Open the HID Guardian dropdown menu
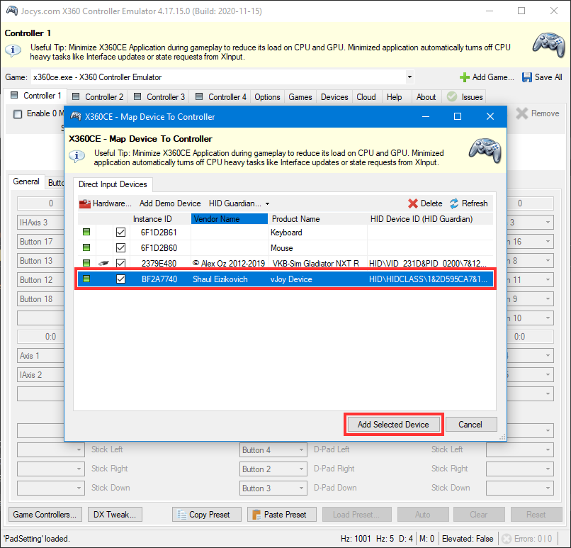 click(239, 203)
